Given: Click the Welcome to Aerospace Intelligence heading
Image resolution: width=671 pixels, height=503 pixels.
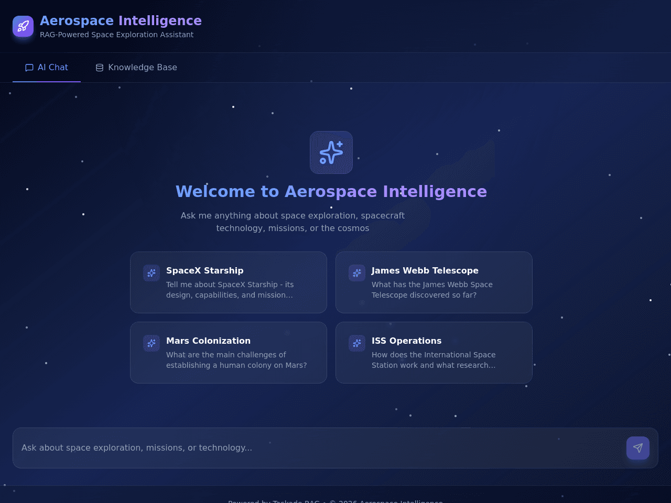Looking at the screenshot, I should click(x=331, y=191).
